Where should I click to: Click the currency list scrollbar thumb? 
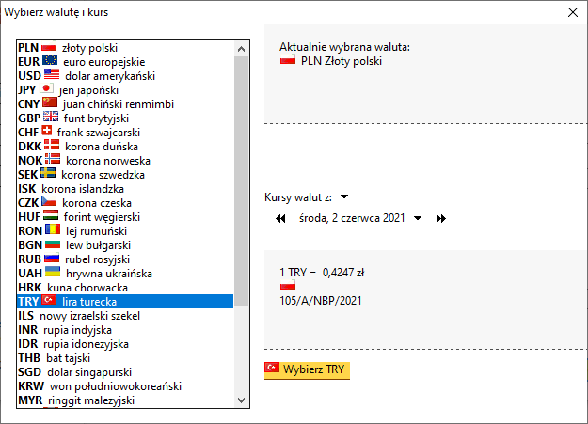point(242,181)
